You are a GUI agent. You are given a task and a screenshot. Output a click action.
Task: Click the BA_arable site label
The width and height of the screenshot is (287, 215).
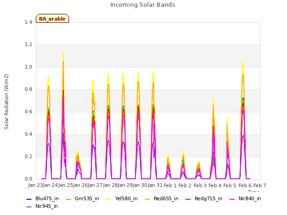click(52, 19)
